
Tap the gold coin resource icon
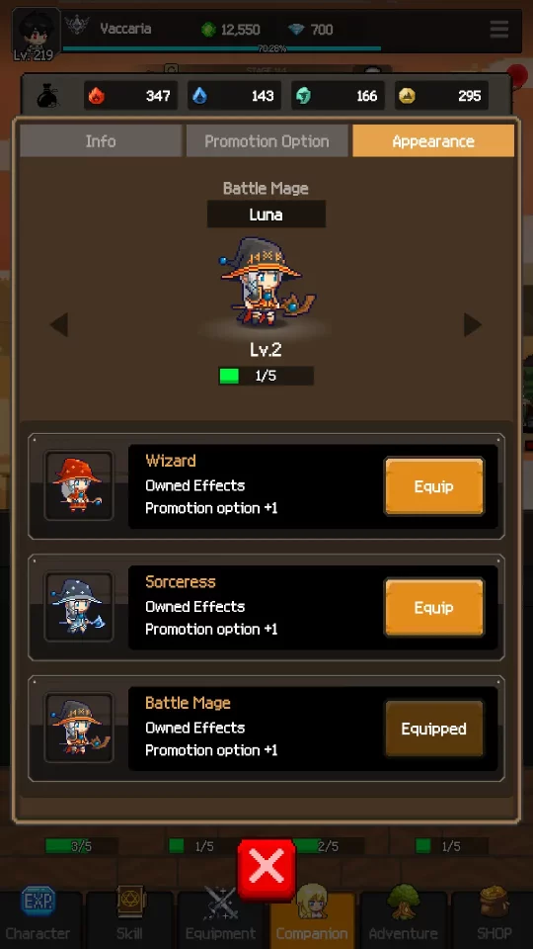pyautogui.click(x=407, y=96)
